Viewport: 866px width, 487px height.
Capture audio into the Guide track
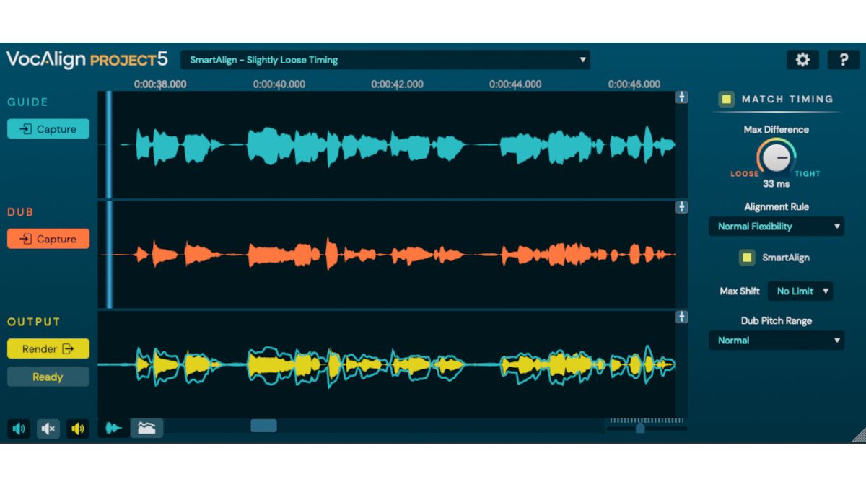[48, 129]
